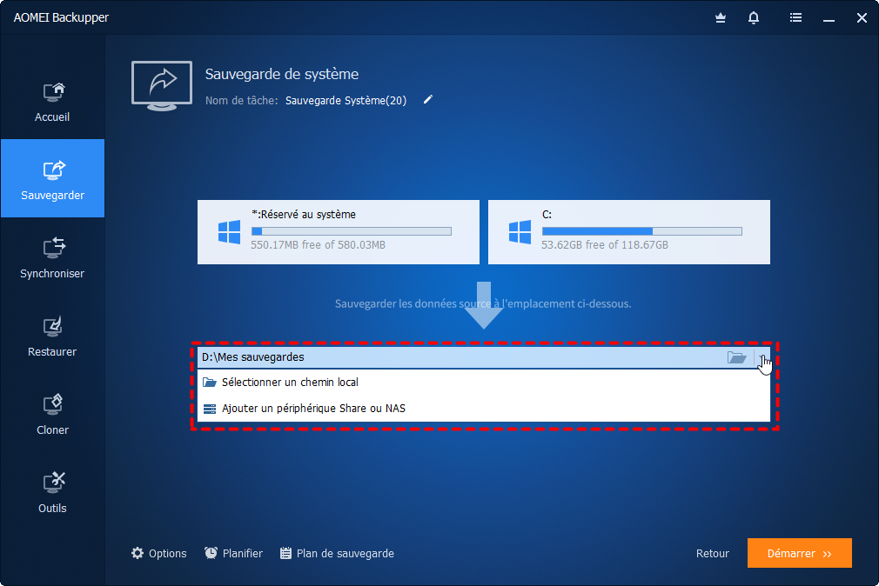Screen dimensions: 879x586
Task: Click the text 53.62GB free of 118.67GB
Action: tap(605, 245)
